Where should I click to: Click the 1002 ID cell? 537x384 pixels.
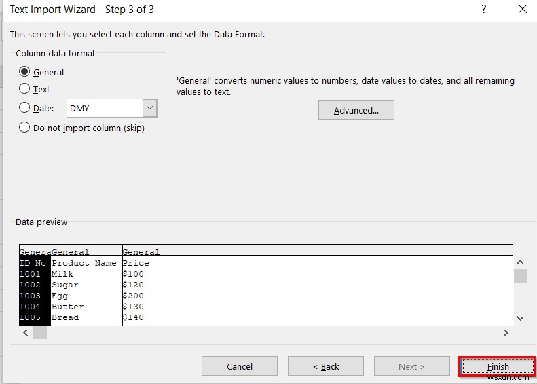click(30, 285)
